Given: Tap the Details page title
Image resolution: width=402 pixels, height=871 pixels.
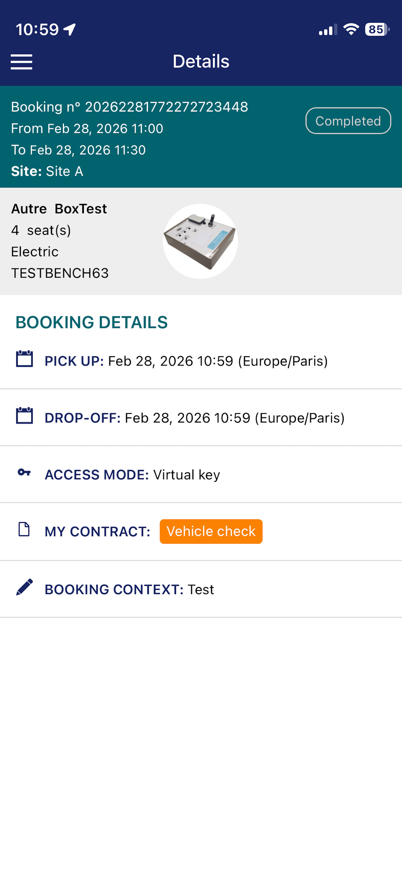Looking at the screenshot, I should [x=201, y=62].
